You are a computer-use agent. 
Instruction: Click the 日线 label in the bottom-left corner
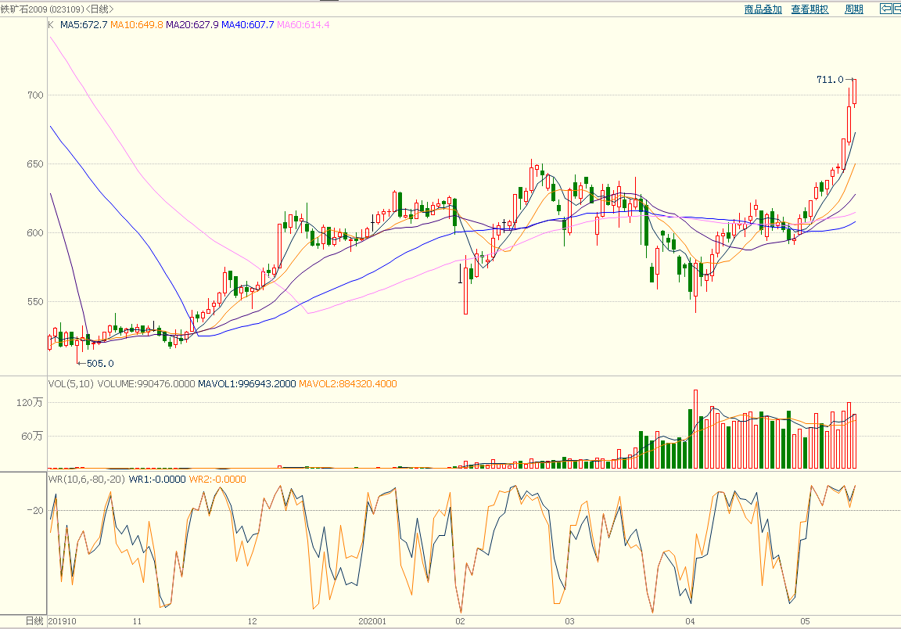click(34, 621)
